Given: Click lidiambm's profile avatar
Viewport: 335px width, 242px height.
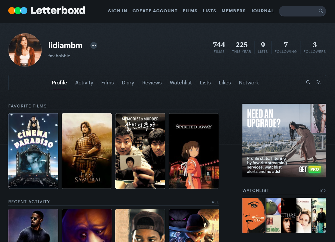Looking at the screenshot, I should click(25, 50).
